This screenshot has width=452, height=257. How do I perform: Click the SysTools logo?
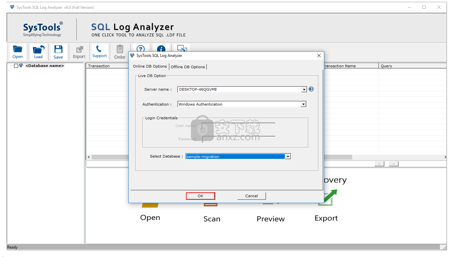[43, 30]
